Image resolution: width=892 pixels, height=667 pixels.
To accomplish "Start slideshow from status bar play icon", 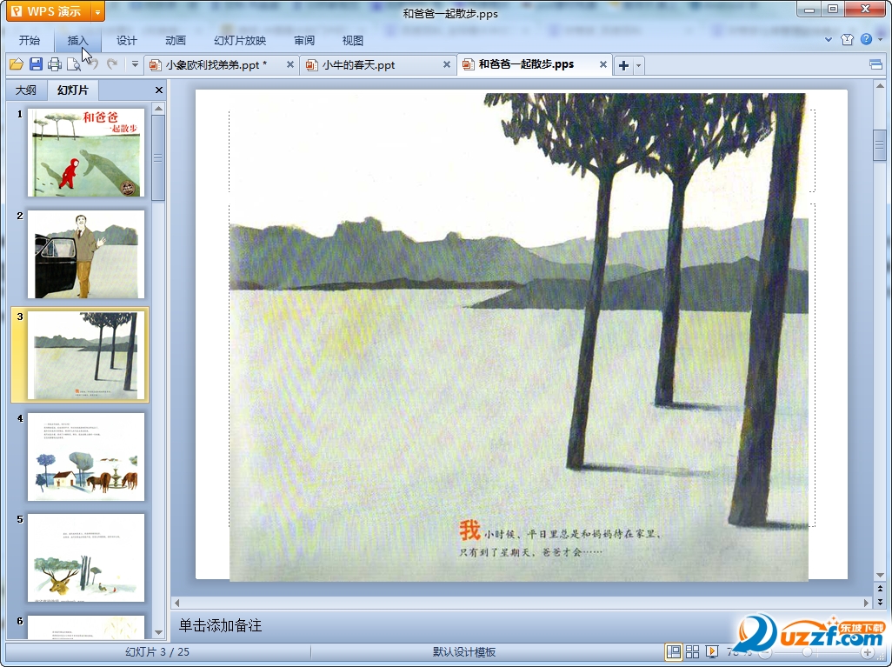I will (x=711, y=651).
